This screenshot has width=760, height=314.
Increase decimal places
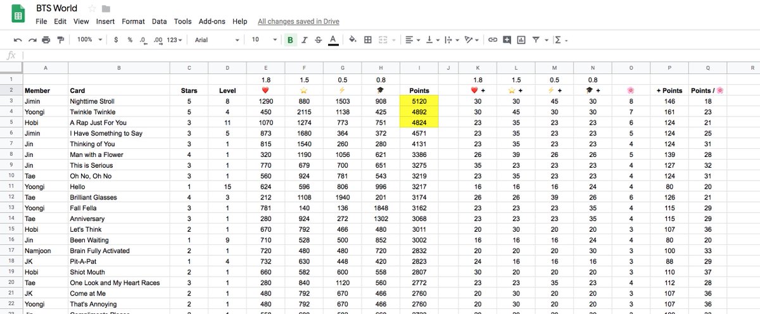[158, 40]
